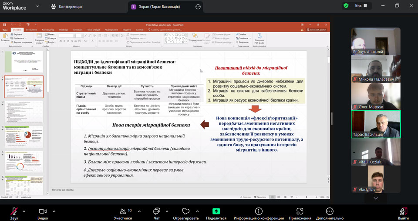
Task: Expand video options arrow next to Видео
Action: (x=54, y=211)
